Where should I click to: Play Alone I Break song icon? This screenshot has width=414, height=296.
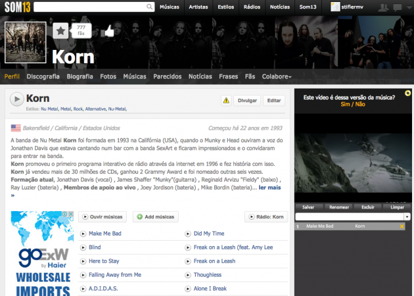tap(188, 289)
